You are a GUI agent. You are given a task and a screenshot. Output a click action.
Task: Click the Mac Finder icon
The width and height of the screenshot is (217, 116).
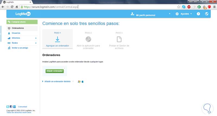click(82, 82)
